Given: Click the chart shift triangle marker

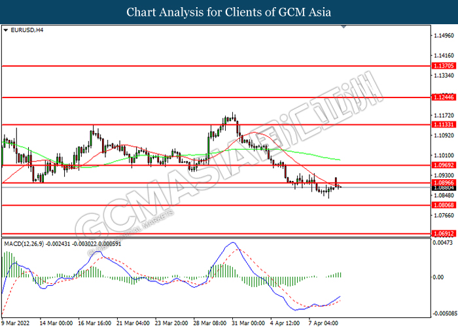Looking at the screenshot, I should point(343,27).
